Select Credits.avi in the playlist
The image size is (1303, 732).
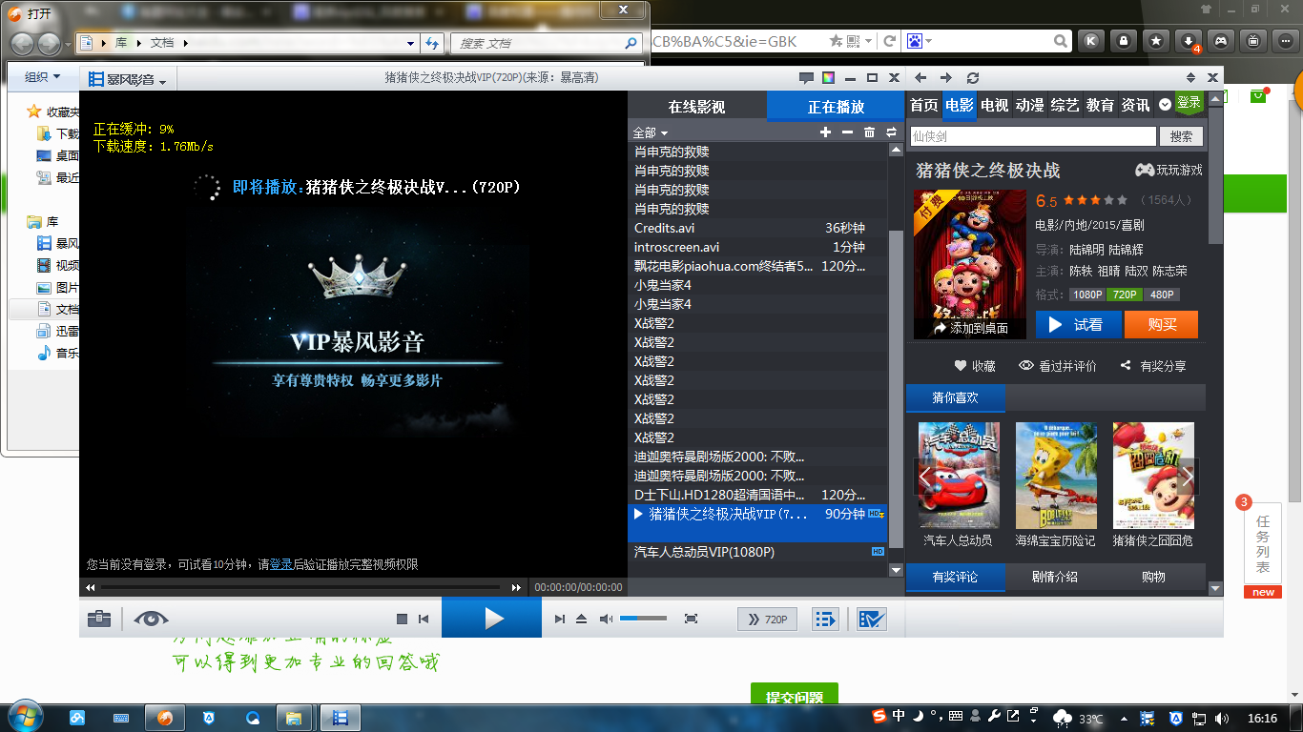[x=757, y=228]
